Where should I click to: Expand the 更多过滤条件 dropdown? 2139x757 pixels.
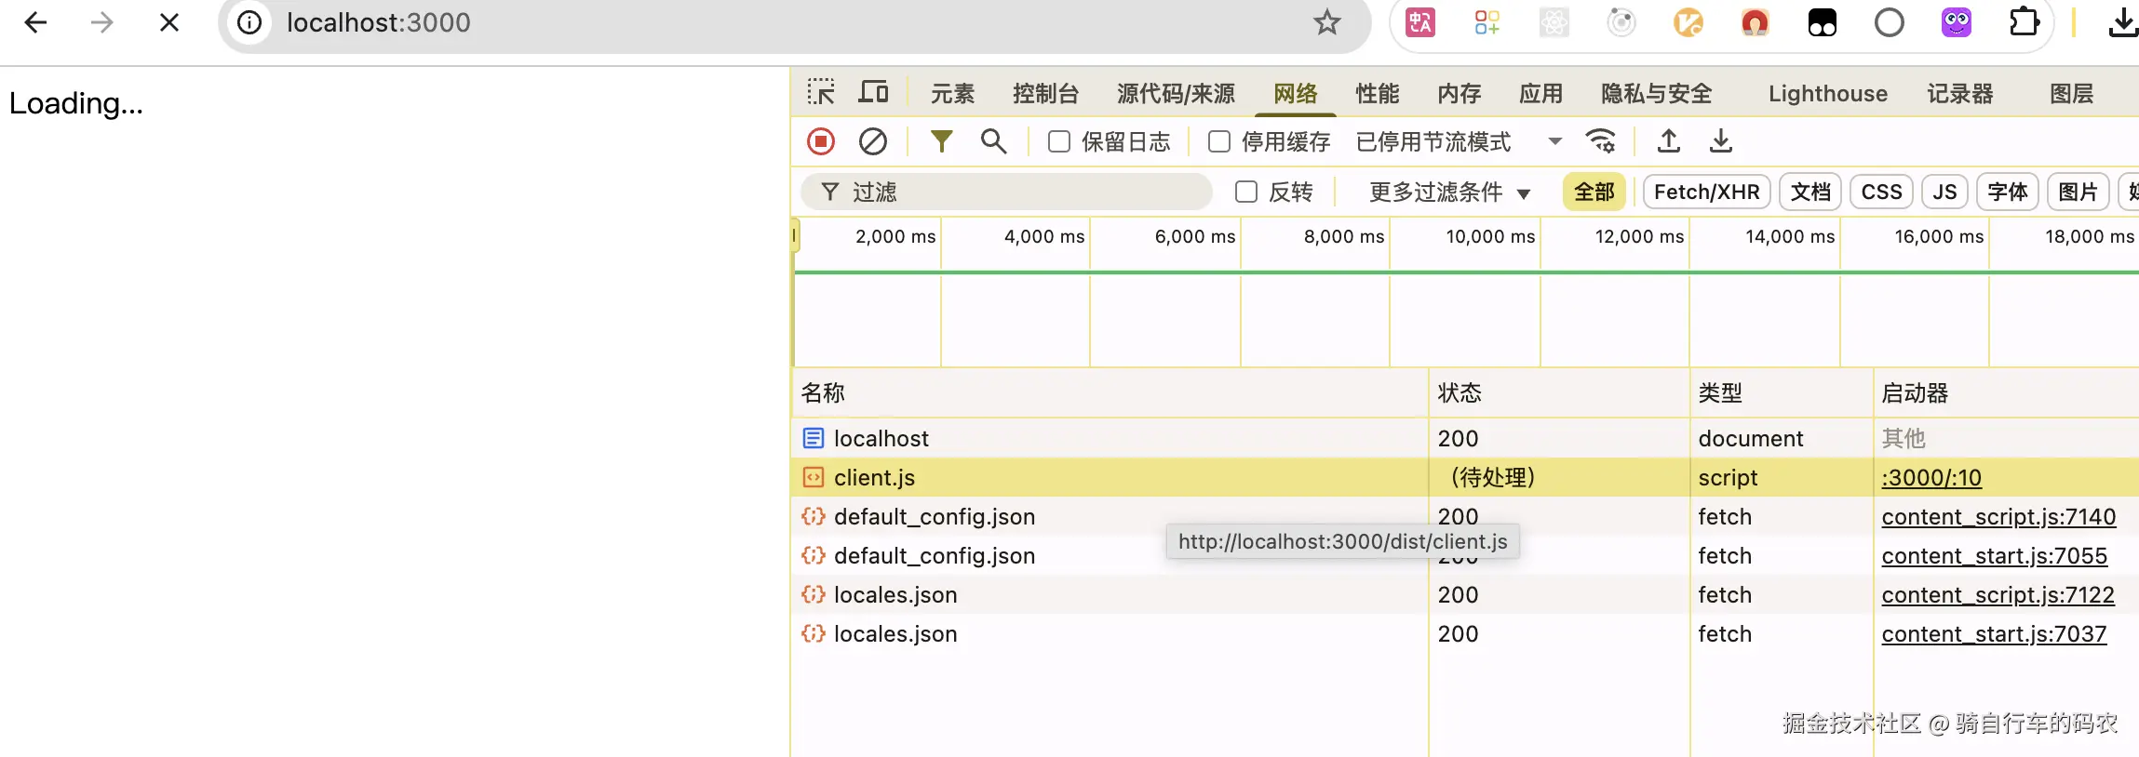pyautogui.click(x=1448, y=192)
